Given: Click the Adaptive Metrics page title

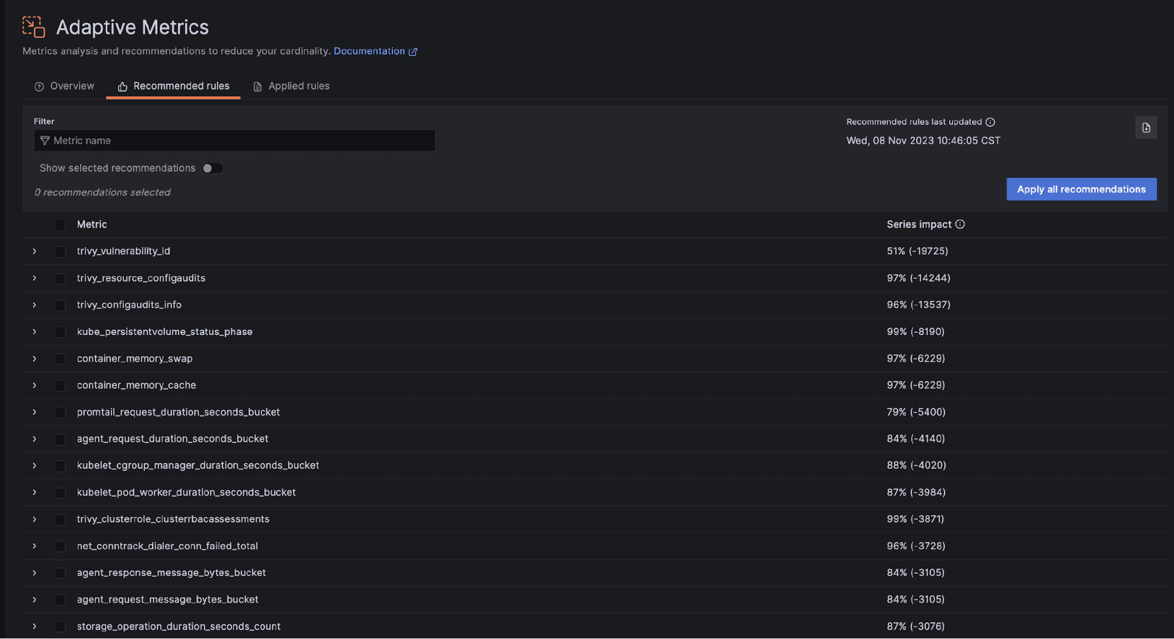Looking at the screenshot, I should 132,27.
